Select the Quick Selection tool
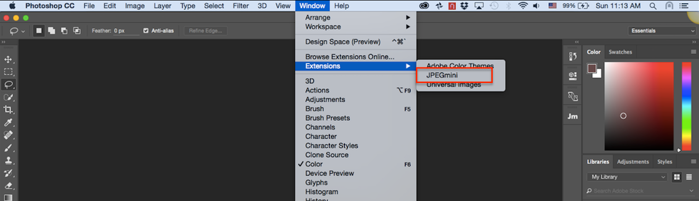Image resolution: width=699 pixels, height=201 pixels. [x=8, y=97]
